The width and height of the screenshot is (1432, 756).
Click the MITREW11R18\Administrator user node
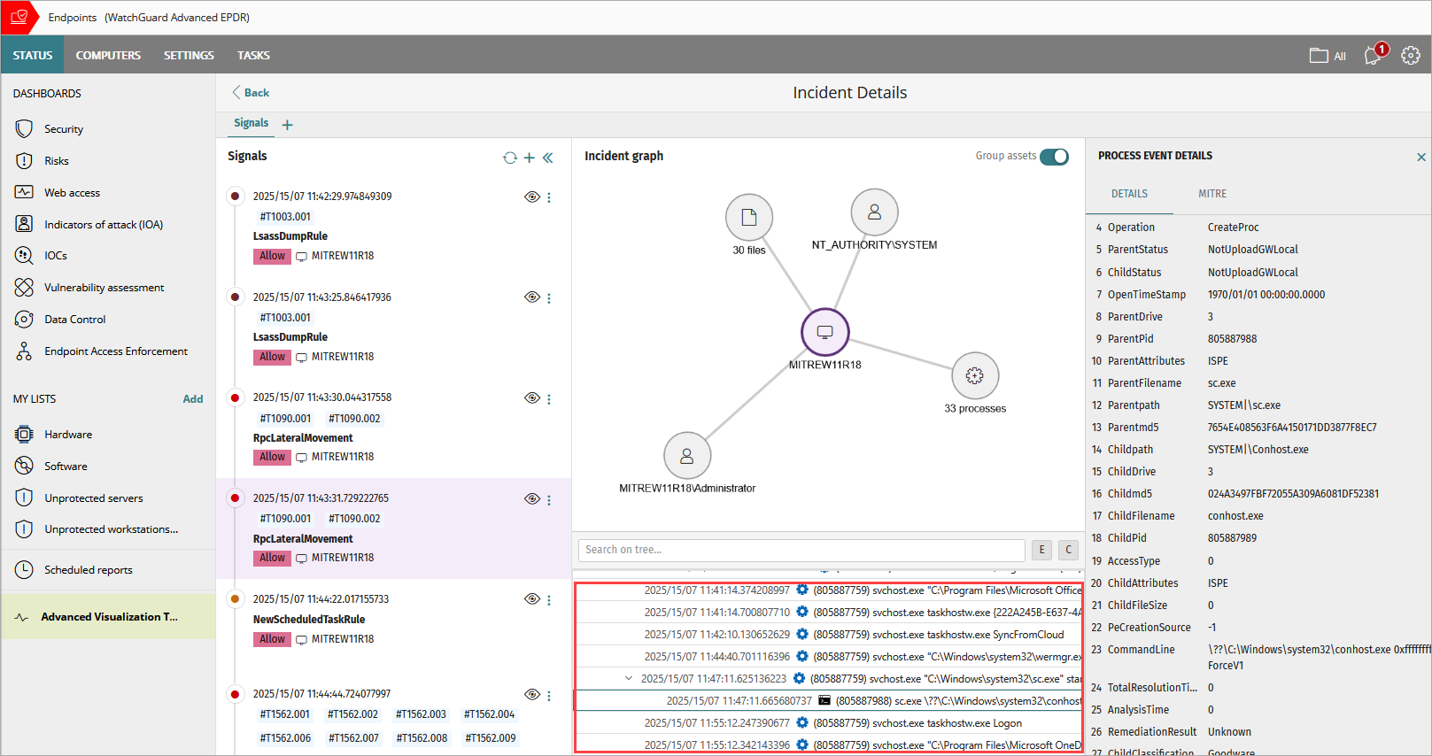coord(687,456)
